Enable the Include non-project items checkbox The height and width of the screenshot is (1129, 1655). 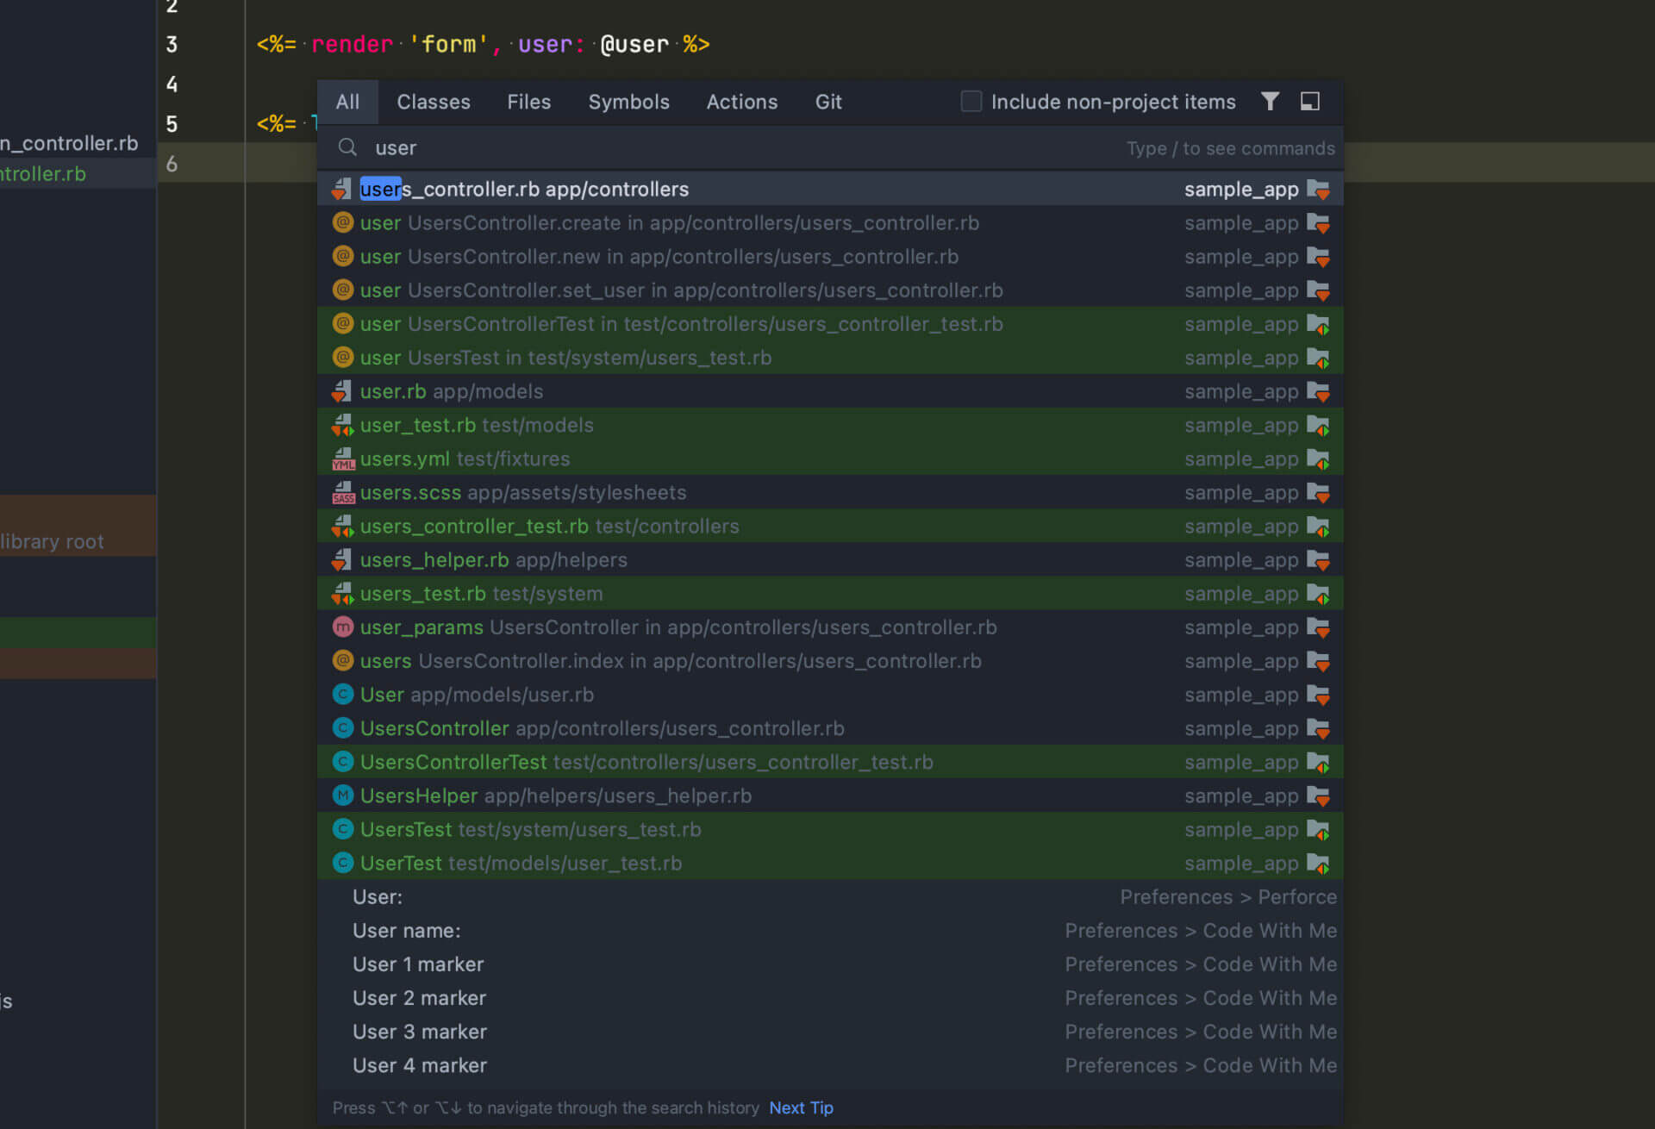(x=971, y=101)
